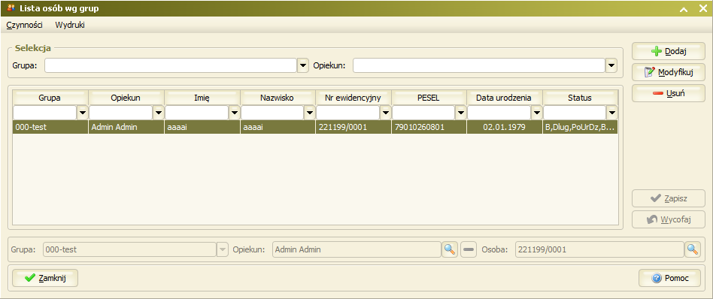Viewport: 713px width, 299px height.
Task: Click the Zapisz button
Action: pos(669,198)
